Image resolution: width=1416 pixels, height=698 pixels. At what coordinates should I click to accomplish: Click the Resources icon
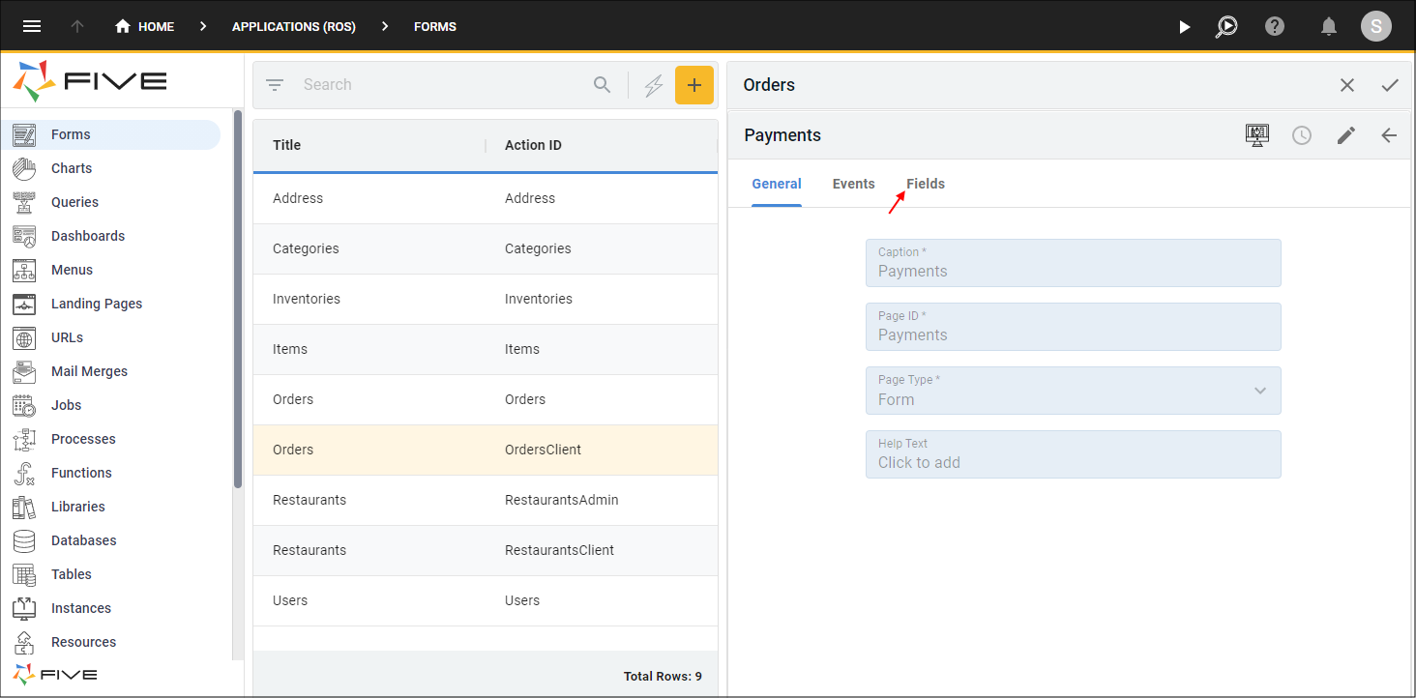[24, 642]
